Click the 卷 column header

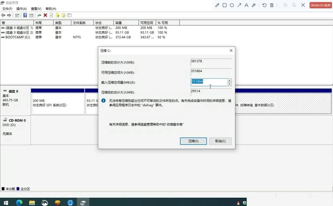(17, 23)
